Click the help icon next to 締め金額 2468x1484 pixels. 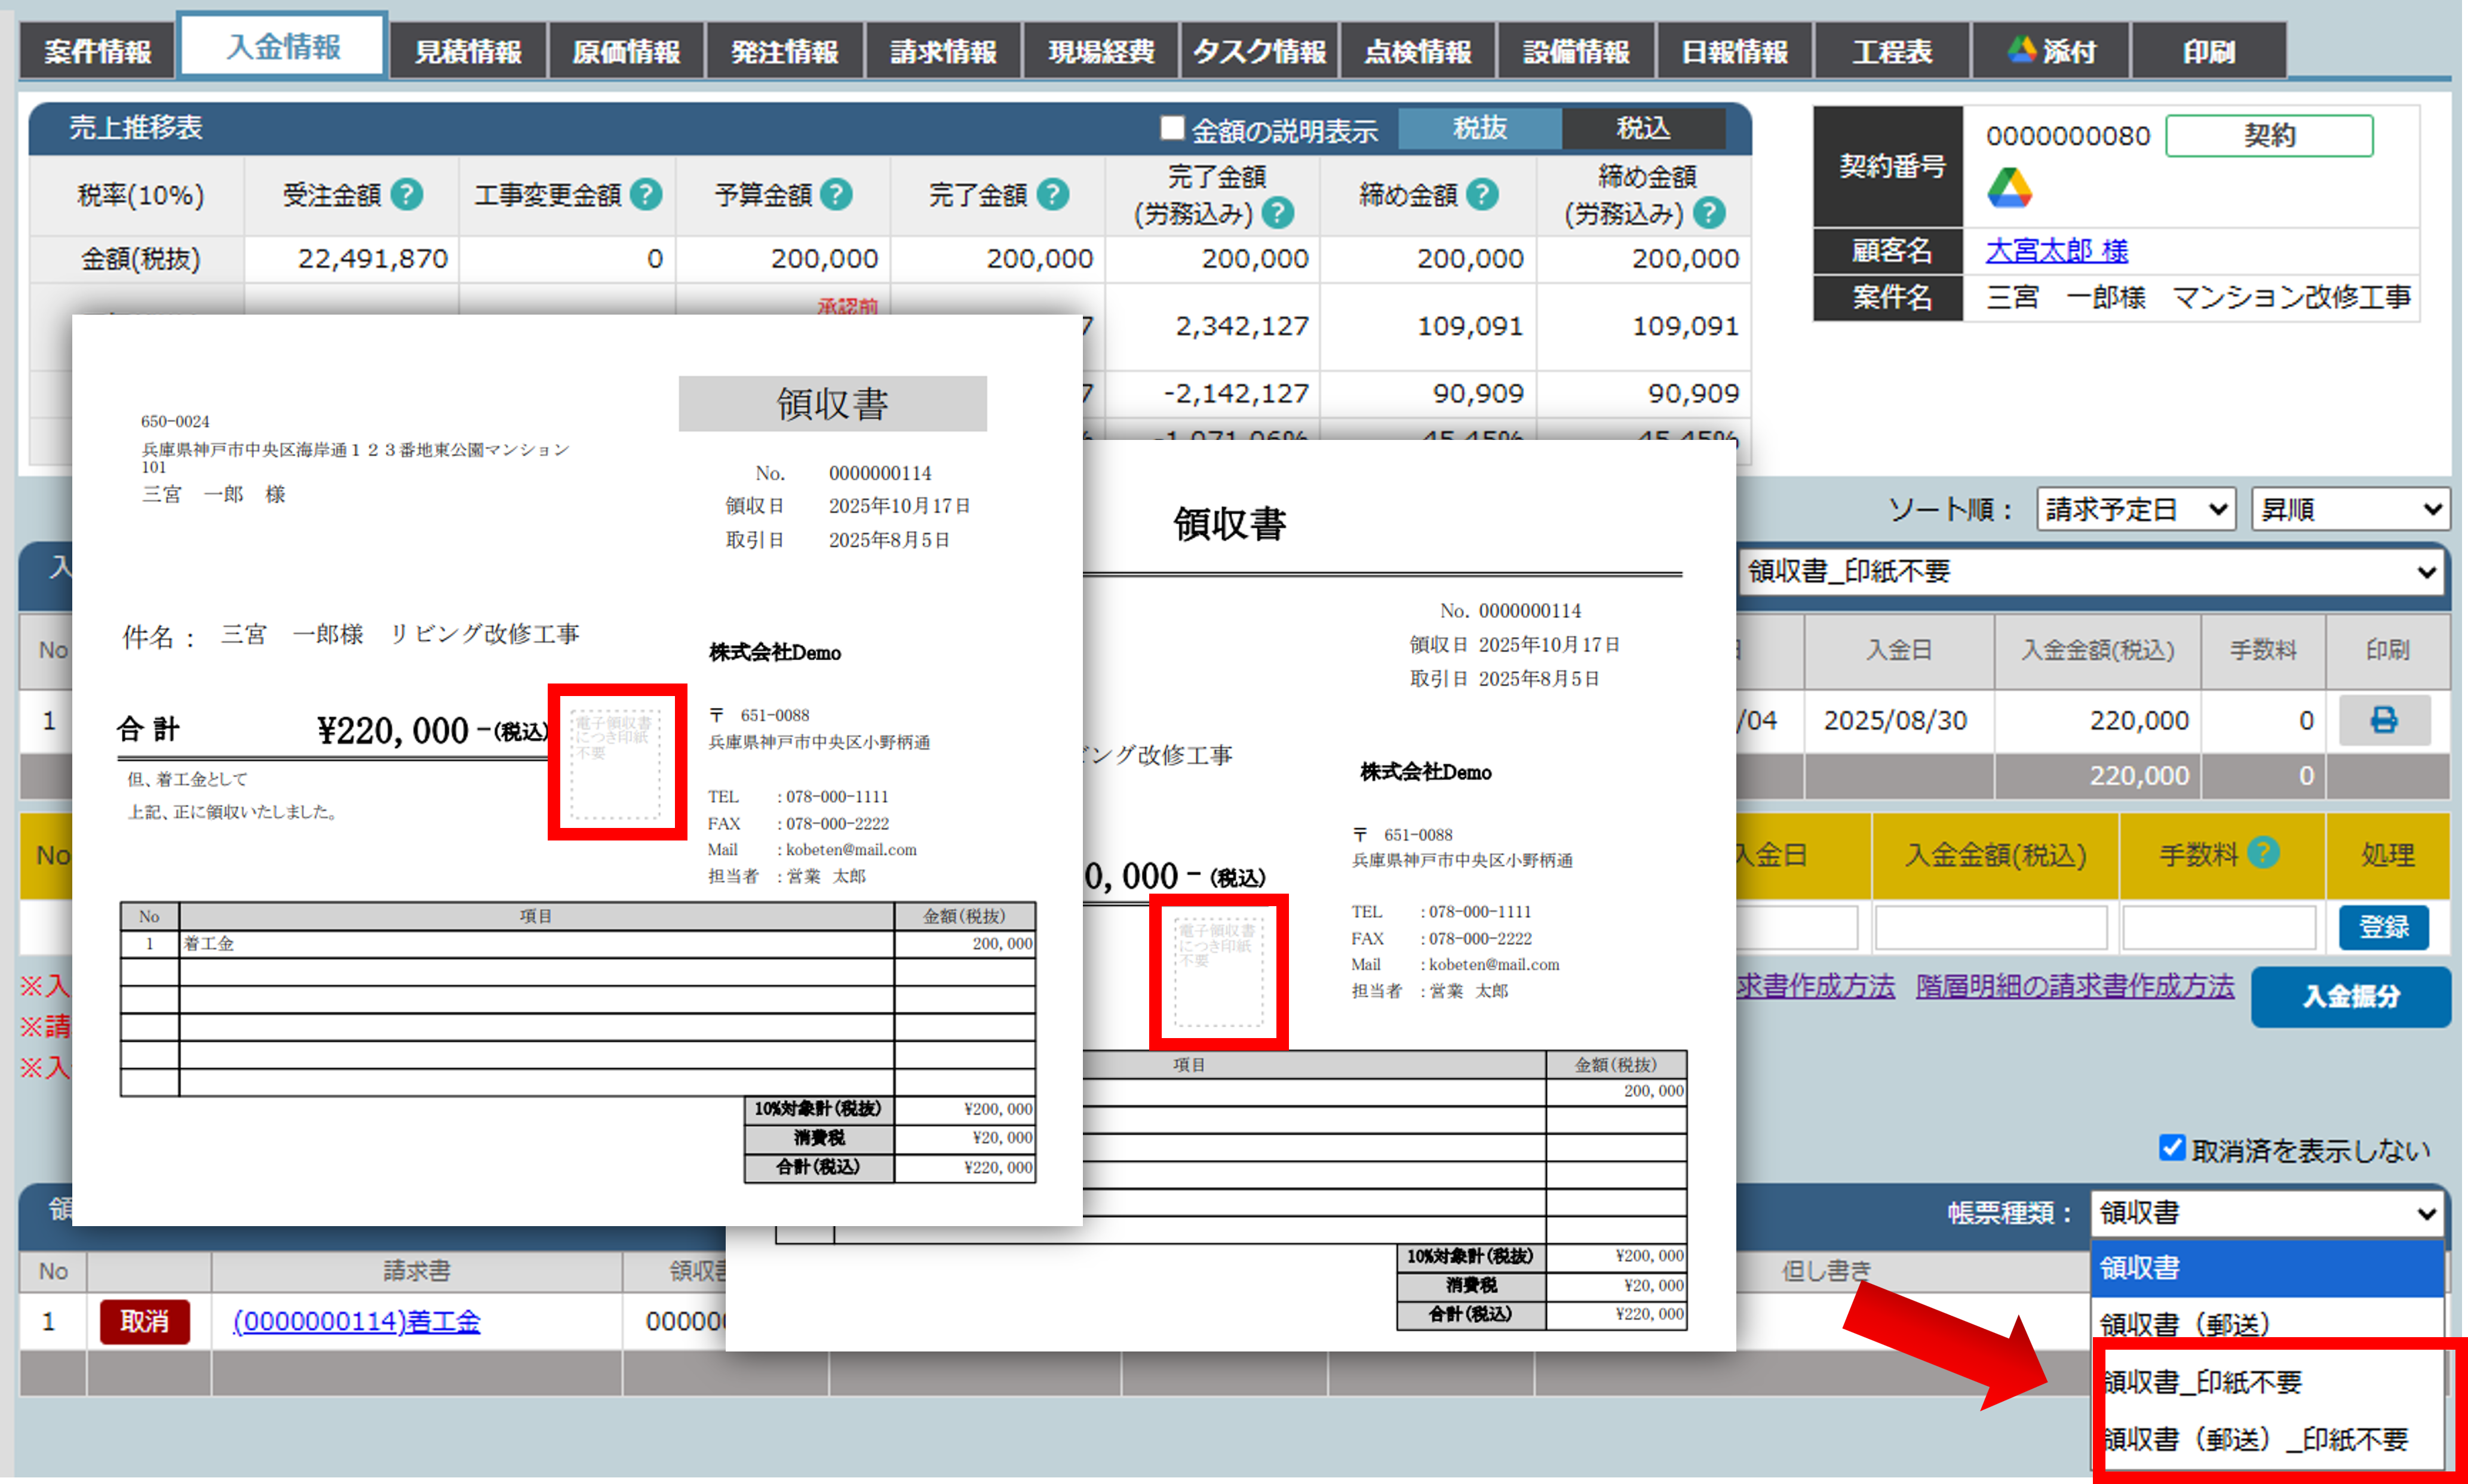coord(1482,194)
